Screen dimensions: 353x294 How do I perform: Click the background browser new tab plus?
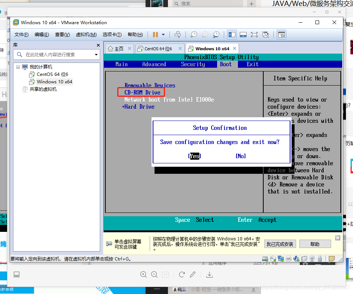click(251, 4)
